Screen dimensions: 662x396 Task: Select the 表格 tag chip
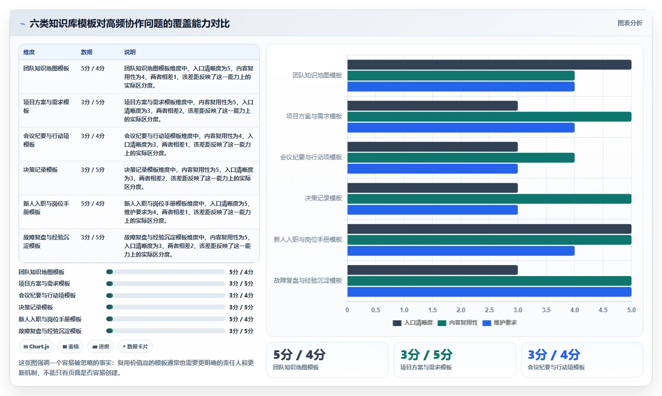71,346
